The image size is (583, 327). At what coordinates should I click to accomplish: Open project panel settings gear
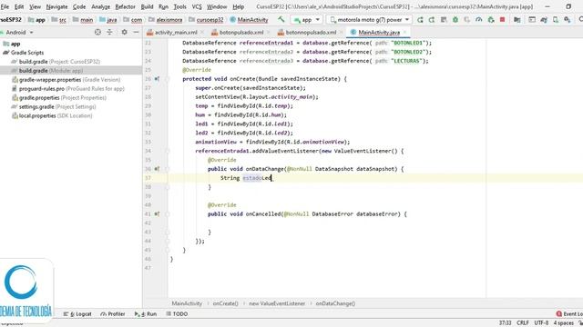[124, 33]
